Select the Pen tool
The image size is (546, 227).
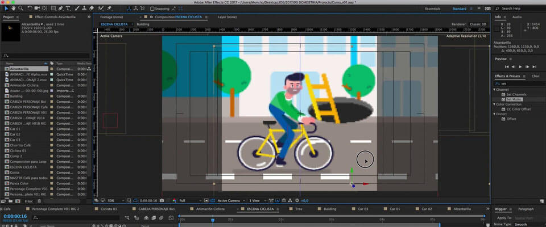(x=60, y=9)
